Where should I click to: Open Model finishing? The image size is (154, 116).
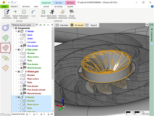point(72,14)
